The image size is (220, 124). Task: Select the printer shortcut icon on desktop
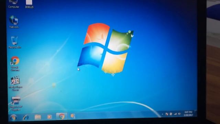tap(16, 104)
